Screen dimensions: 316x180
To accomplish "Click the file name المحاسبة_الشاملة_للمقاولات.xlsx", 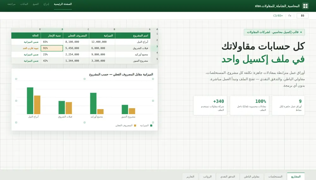I will pyautogui.click(x=277, y=6).
